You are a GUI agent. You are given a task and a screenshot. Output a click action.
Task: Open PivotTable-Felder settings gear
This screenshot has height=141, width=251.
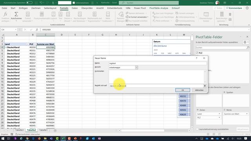click(245, 42)
